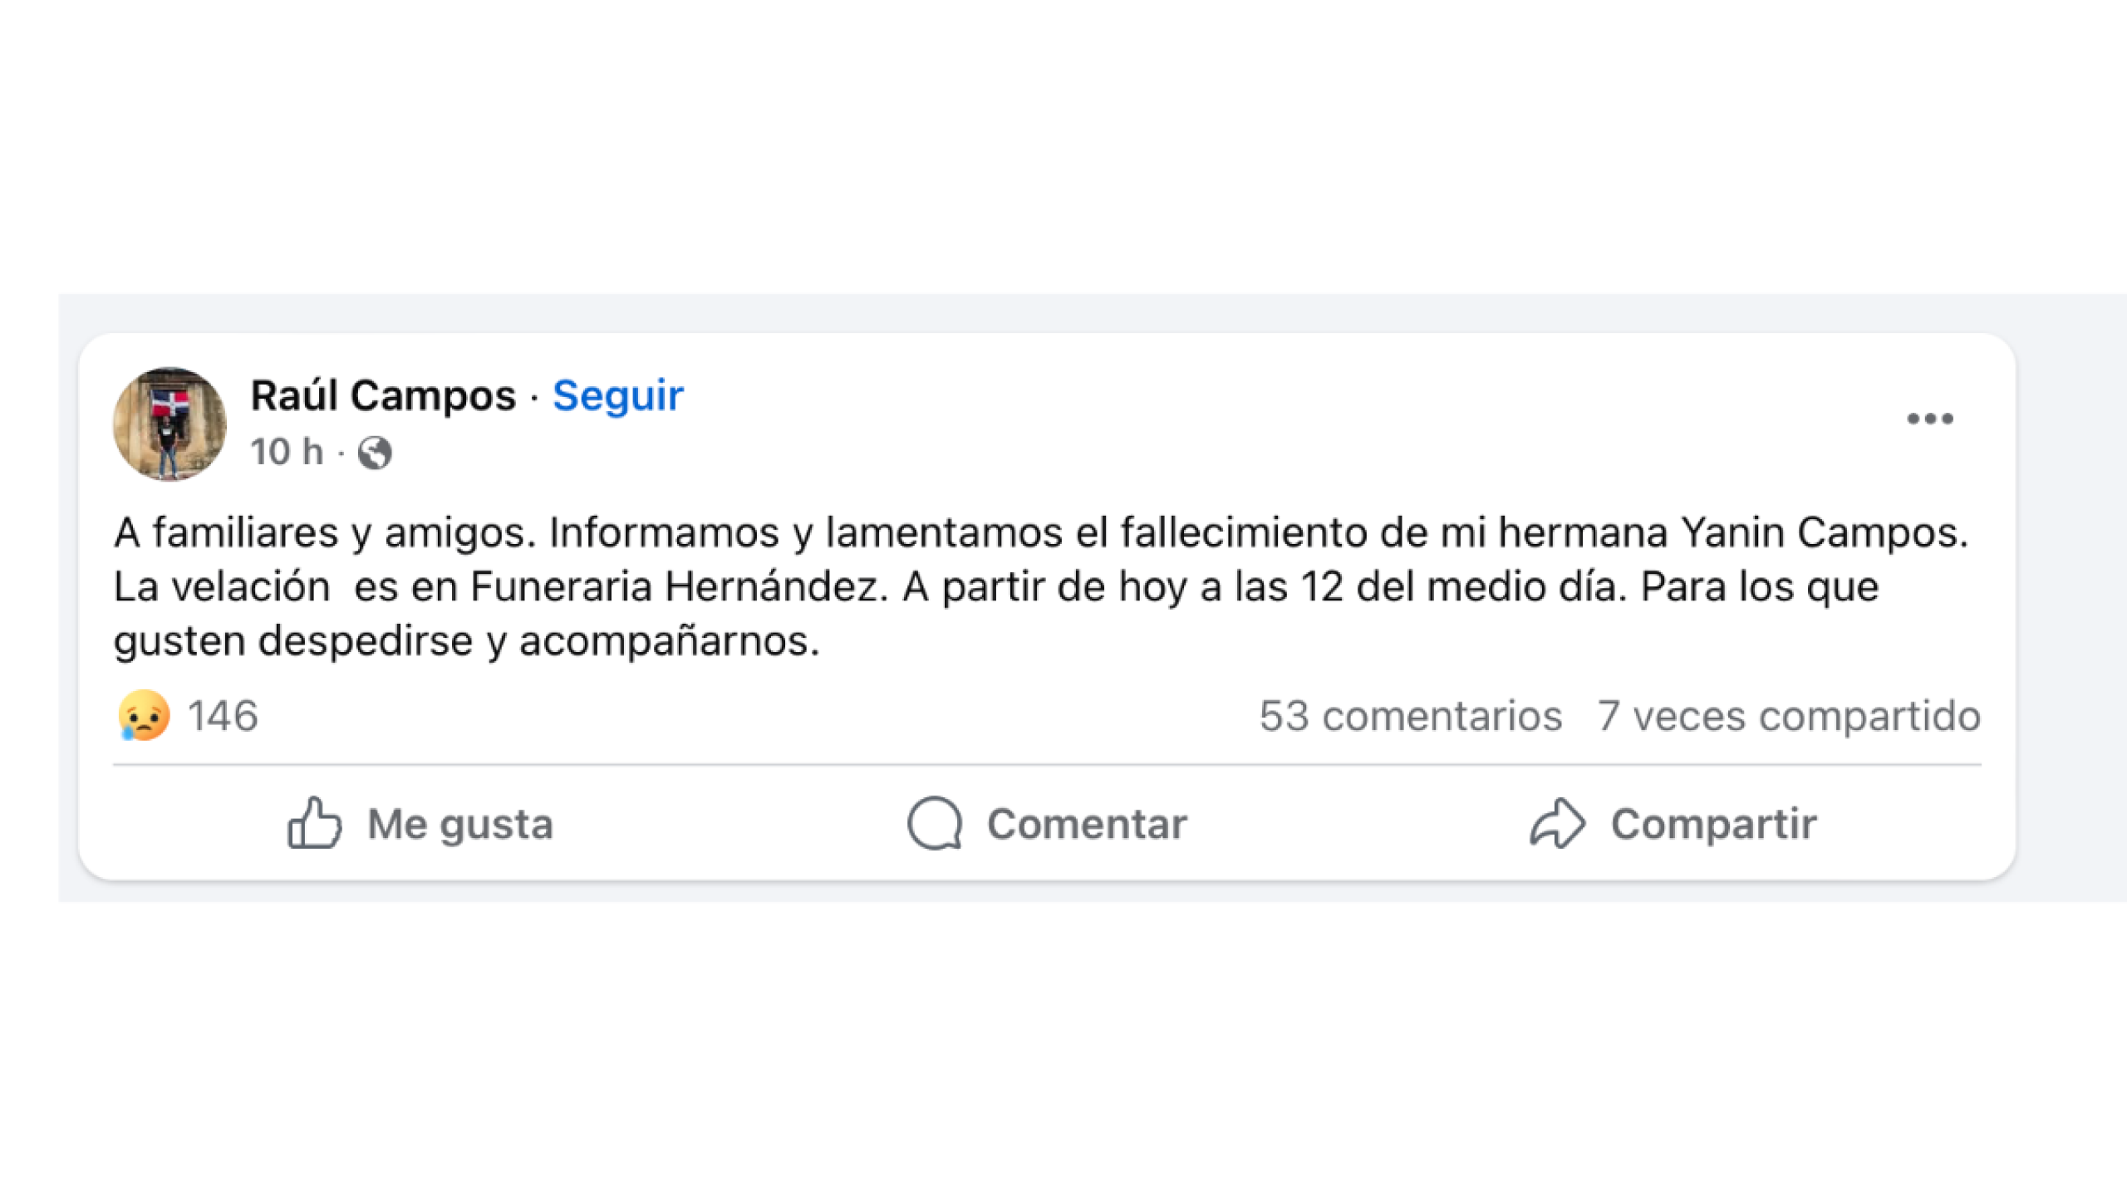2127x1196 pixels.
Task: Click the sad reaction emoji icon
Action: pos(145,715)
